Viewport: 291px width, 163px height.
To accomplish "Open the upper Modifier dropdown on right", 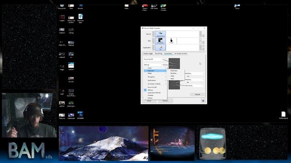I will pyautogui.click(x=194, y=73).
